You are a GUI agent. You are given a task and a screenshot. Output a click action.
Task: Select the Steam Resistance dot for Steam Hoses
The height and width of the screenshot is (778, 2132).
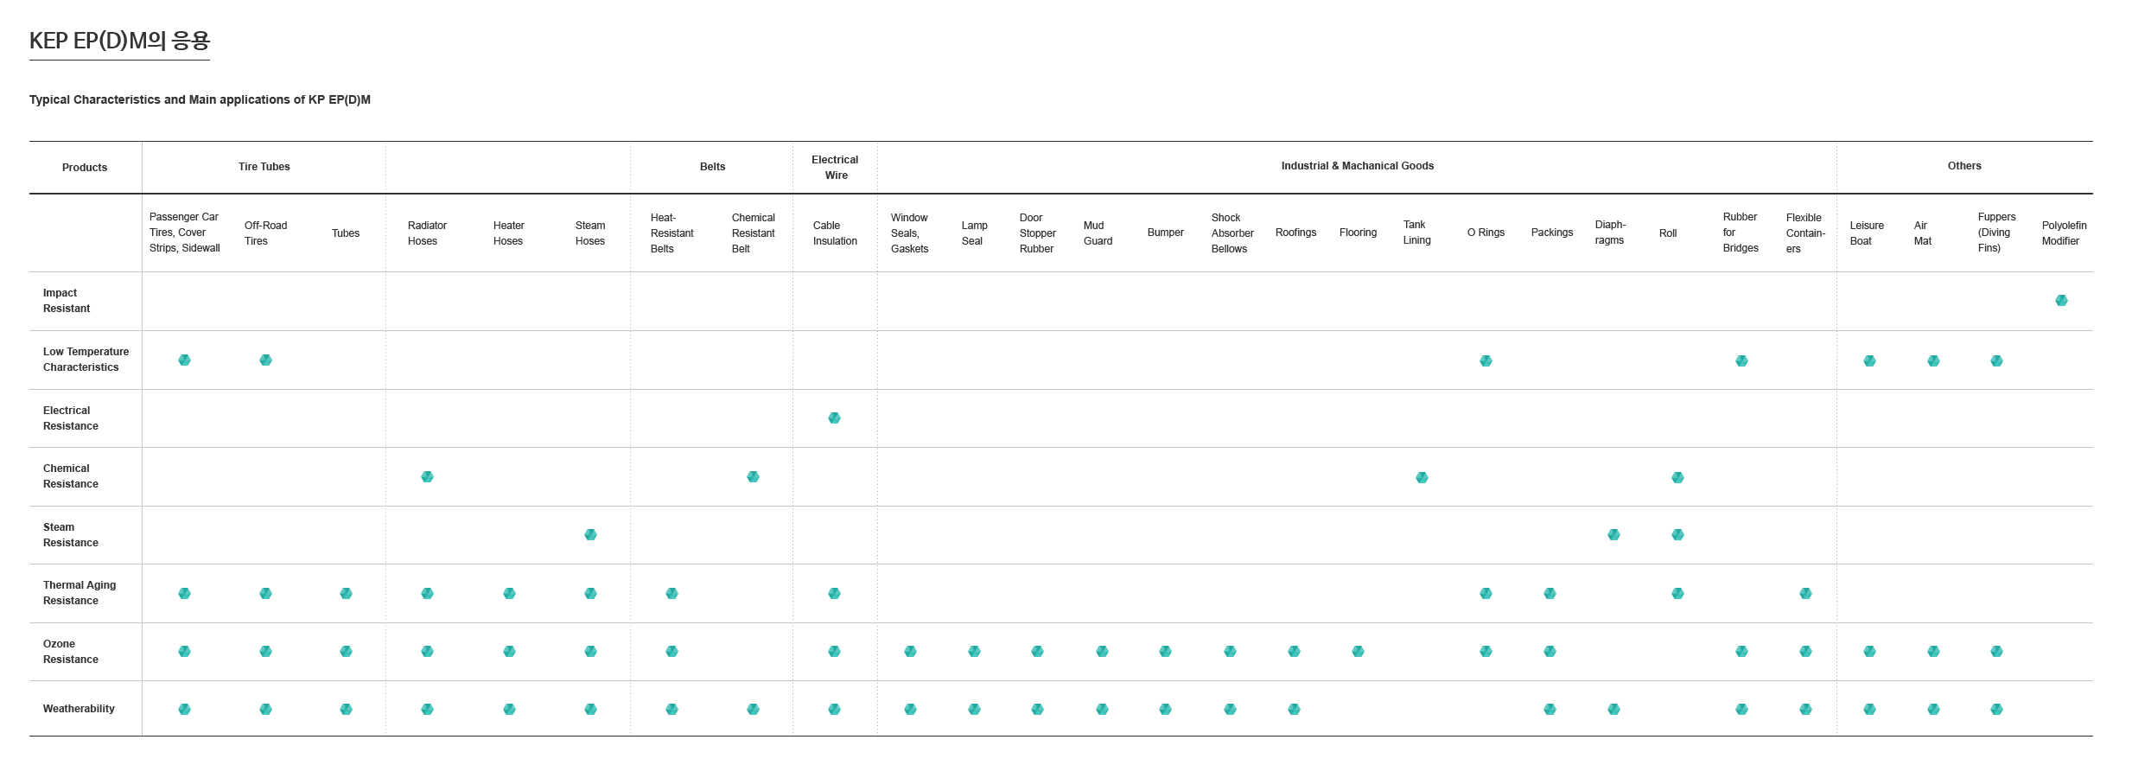[x=590, y=535]
